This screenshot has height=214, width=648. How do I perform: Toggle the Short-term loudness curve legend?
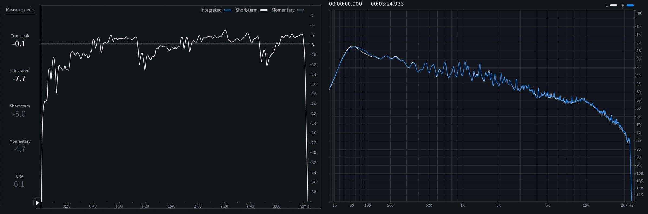point(251,10)
